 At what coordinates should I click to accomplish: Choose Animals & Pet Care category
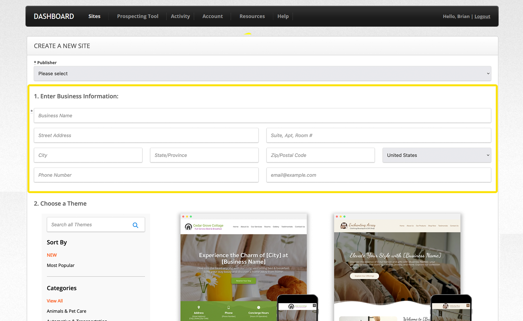[67, 311]
